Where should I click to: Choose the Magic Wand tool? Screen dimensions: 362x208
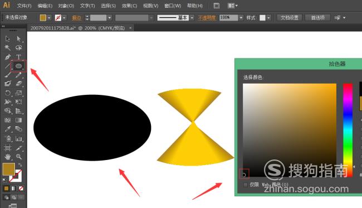(x=8, y=47)
